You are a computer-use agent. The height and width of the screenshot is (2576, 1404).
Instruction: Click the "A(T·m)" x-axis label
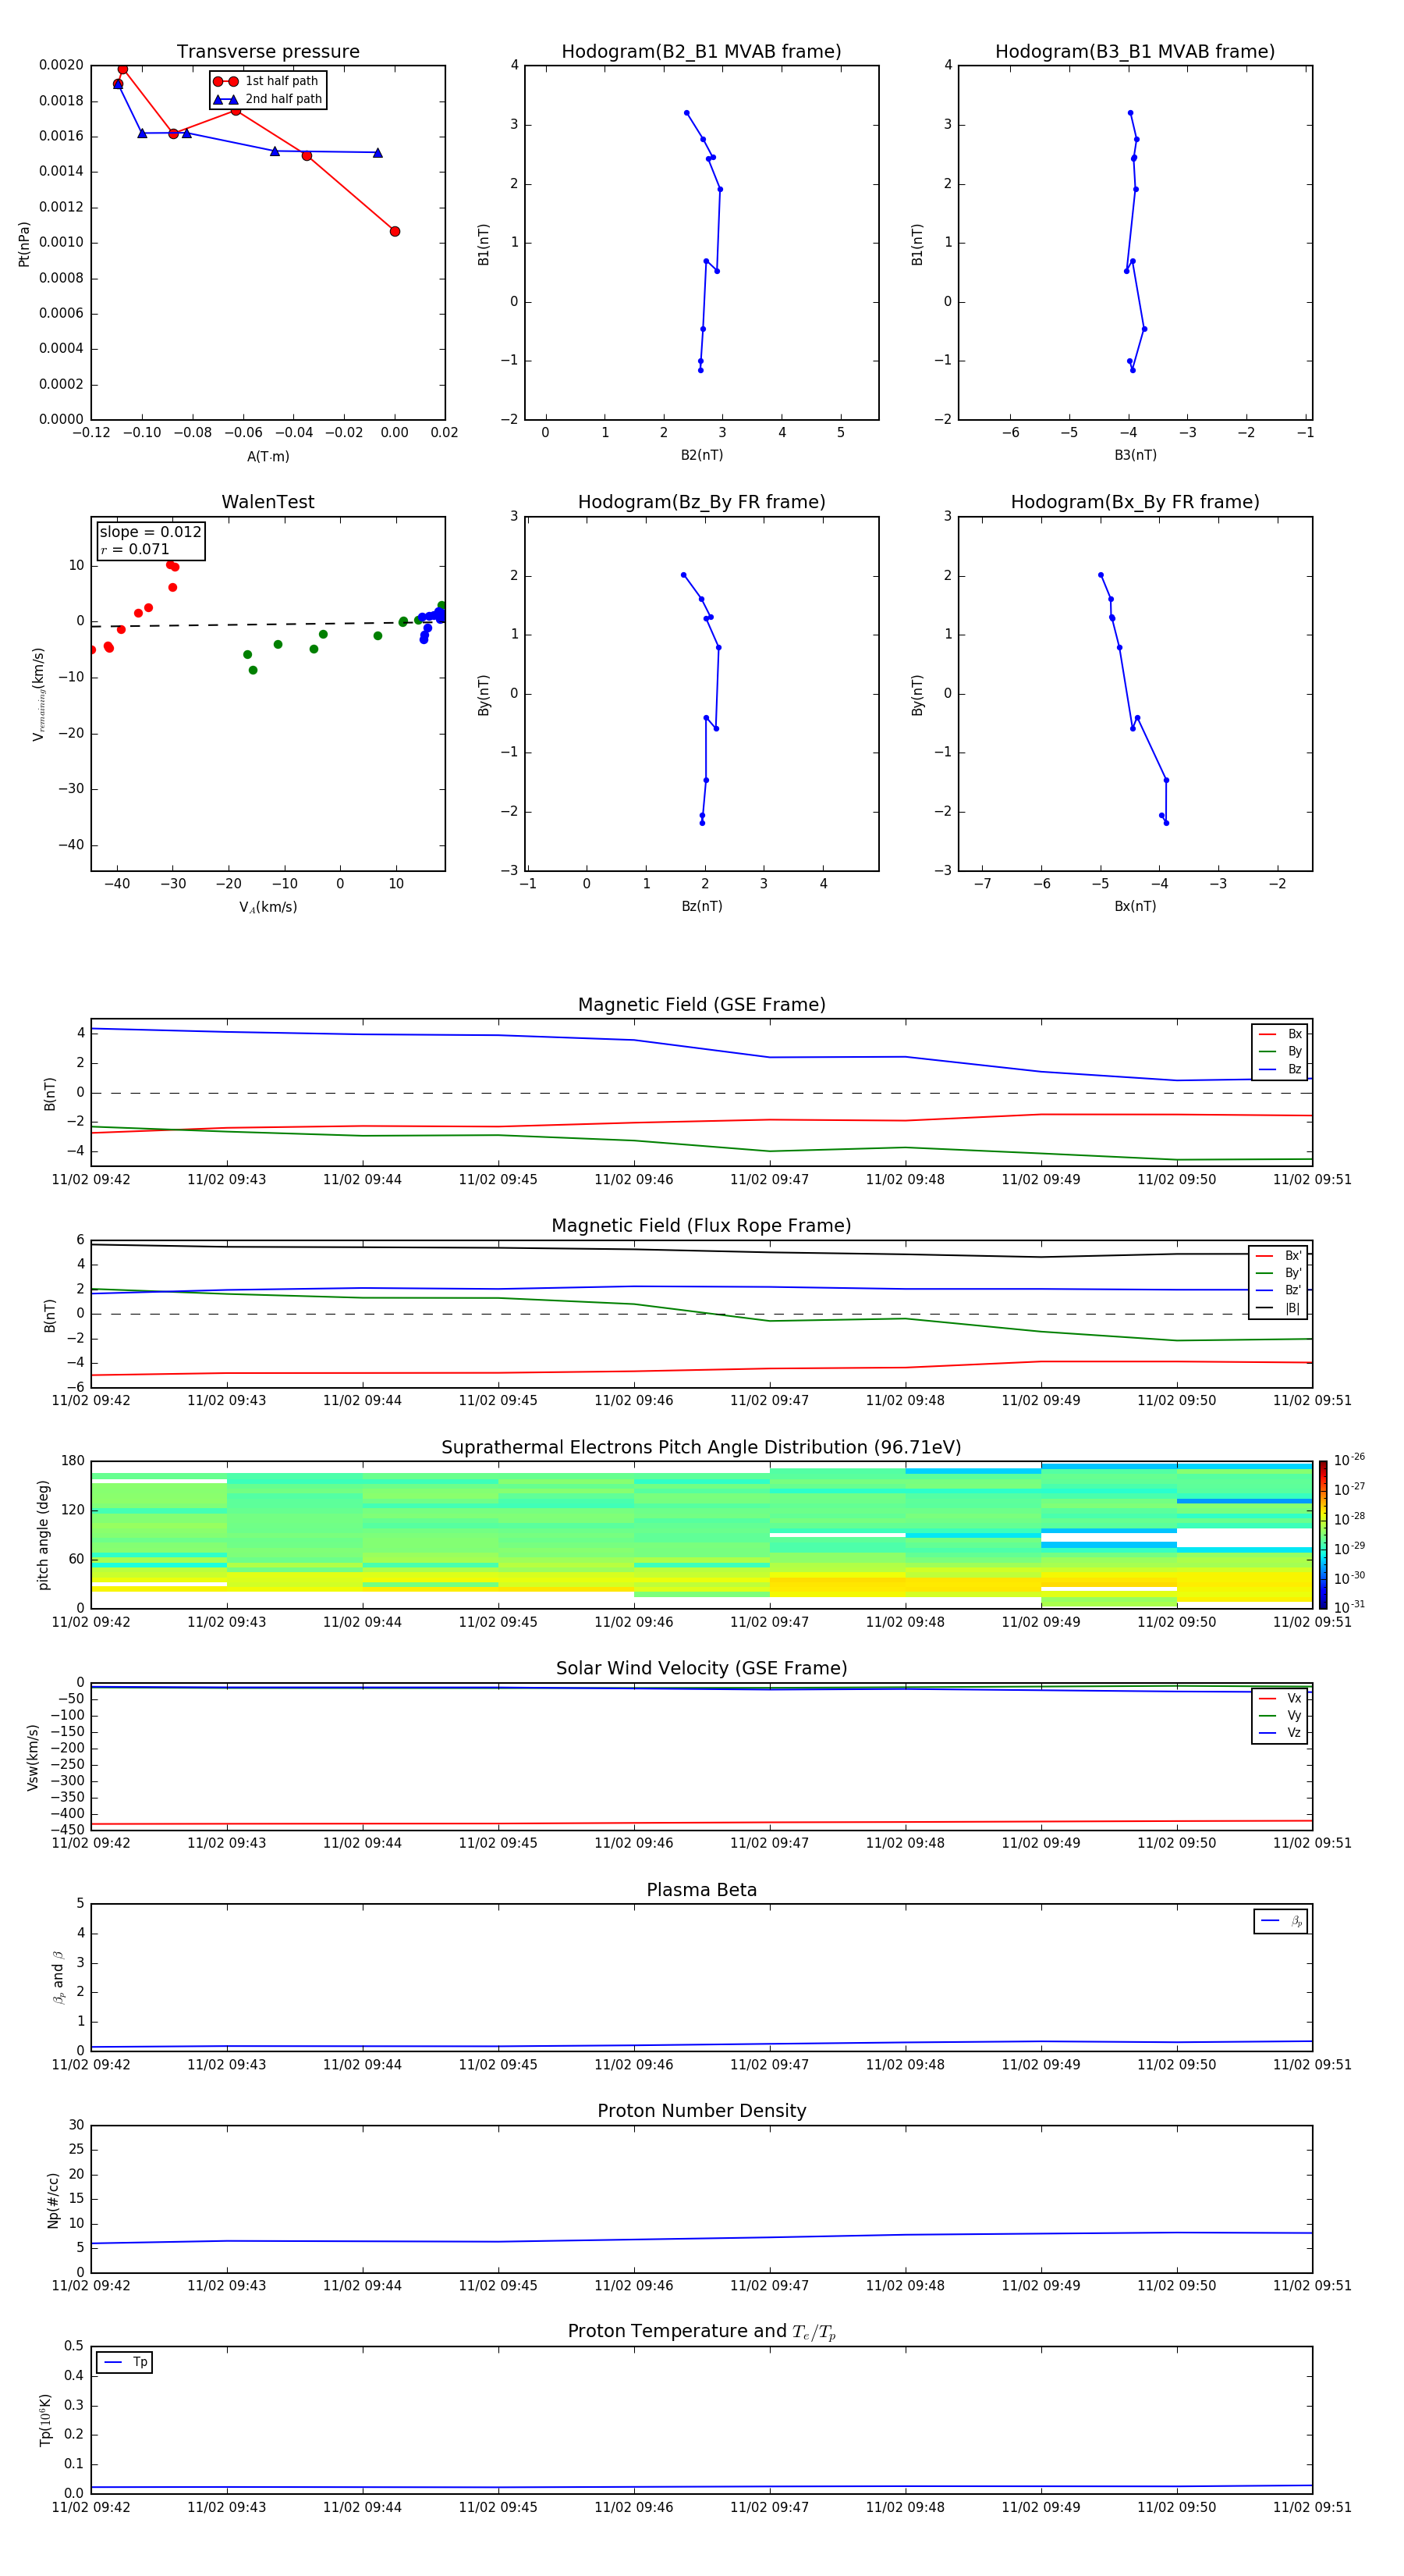pyautogui.click(x=268, y=457)
